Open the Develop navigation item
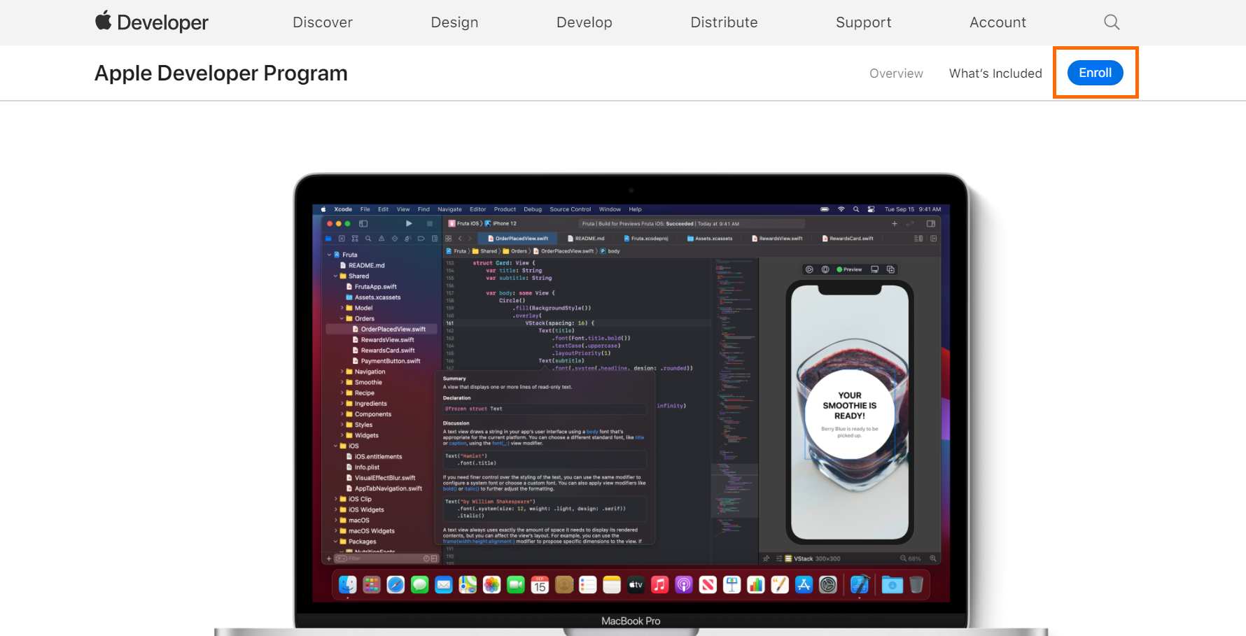The height and width of the screenshot is (636, 1246). pos(584,22)
